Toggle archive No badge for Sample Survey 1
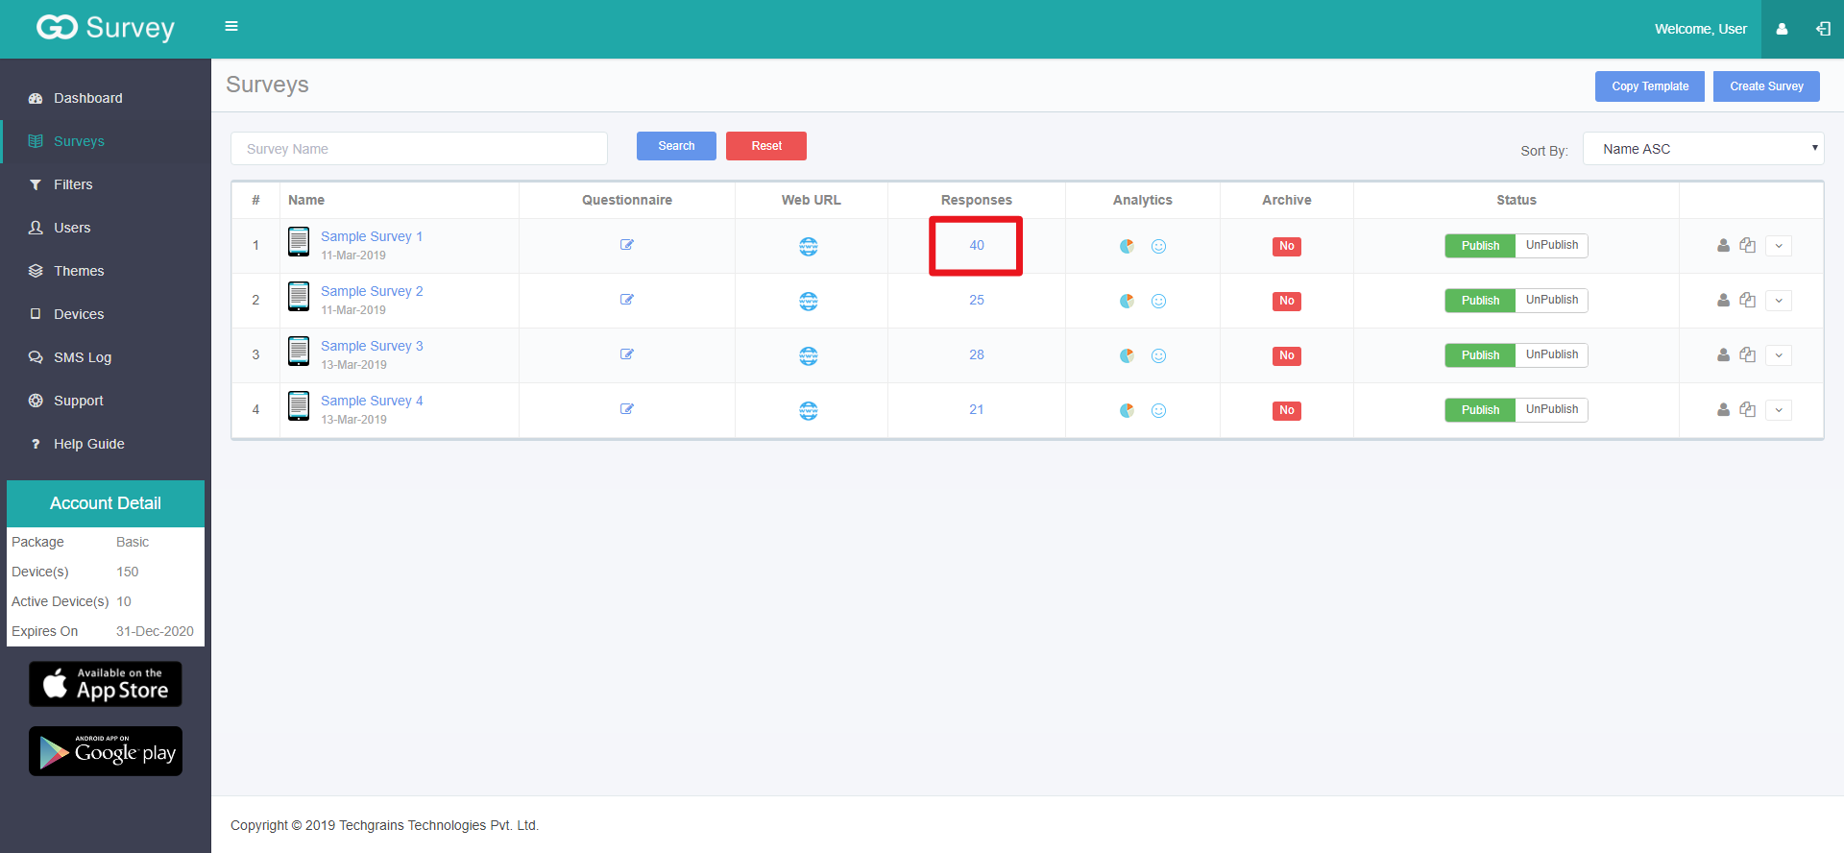1844x853 pixels. [1287, 247]
